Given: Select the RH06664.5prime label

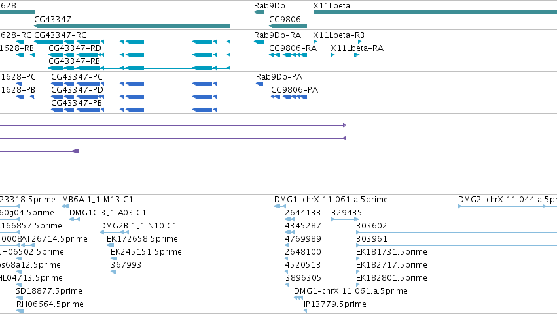Looking at the screenshot, I should point(50,304).
